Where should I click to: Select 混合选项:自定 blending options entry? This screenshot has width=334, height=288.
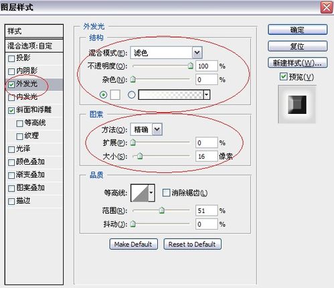click(x=34, y=46)
